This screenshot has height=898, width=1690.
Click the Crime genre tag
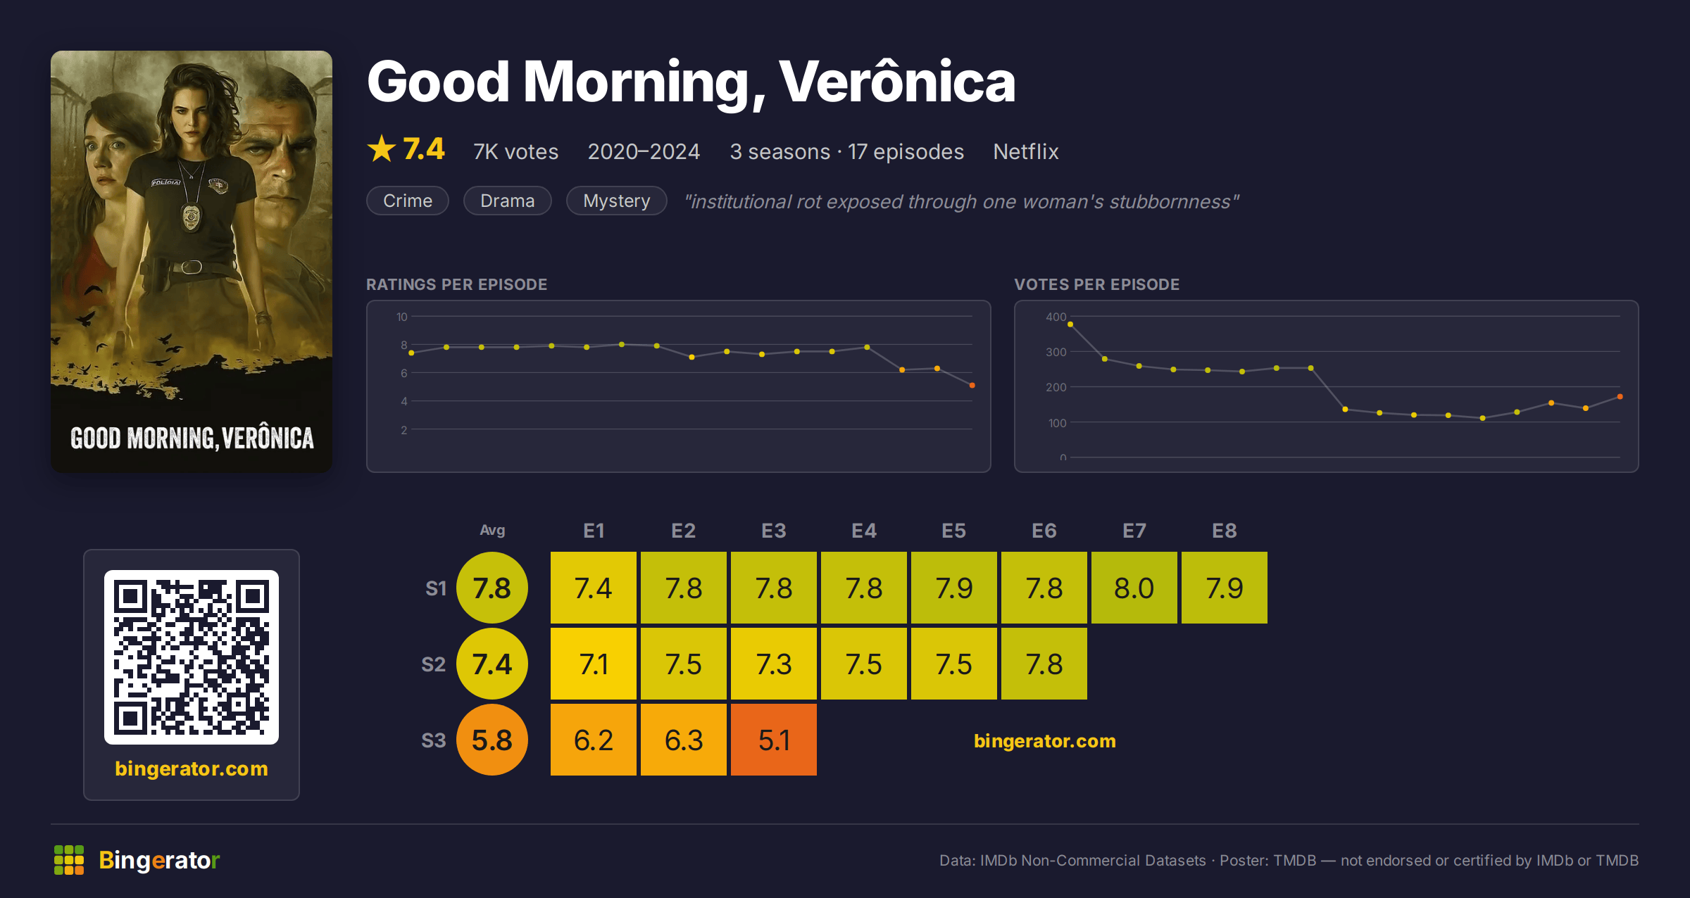(x=408, y=201)
